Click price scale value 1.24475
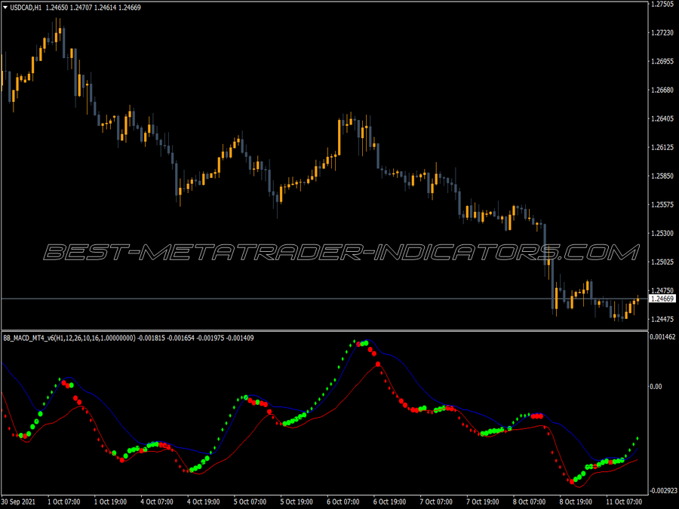Viewport: 679px width, 509px height. [662, 319]
